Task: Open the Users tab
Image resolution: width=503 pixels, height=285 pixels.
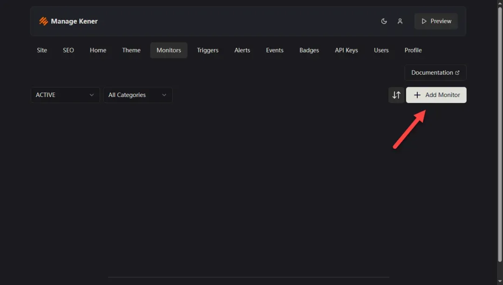Action: point(381,50)
